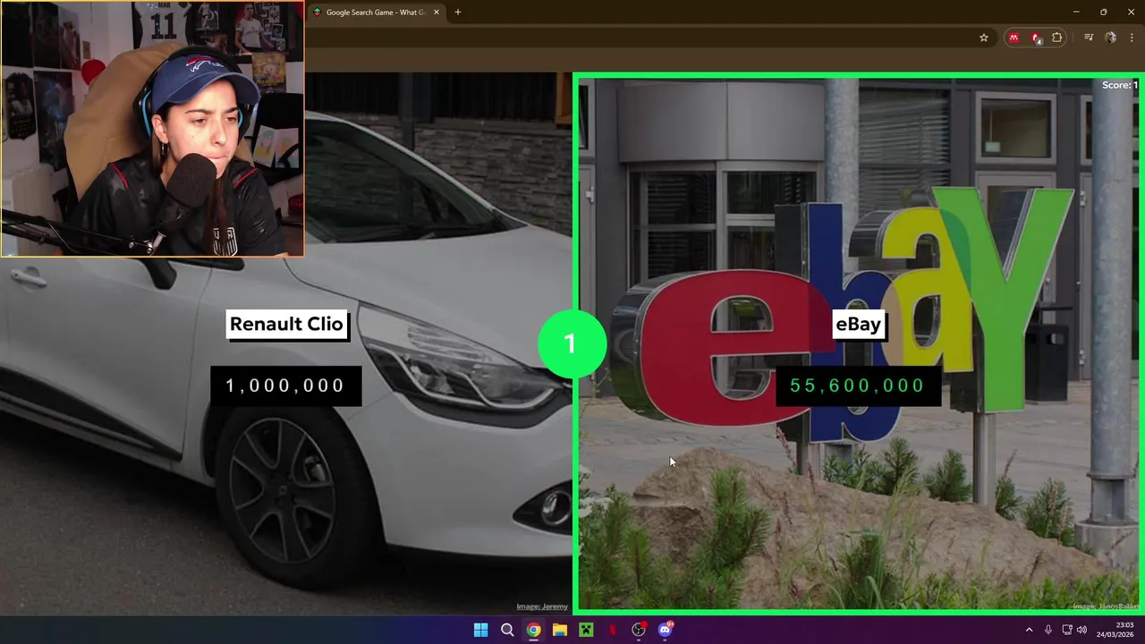Open network settings from the tray

pyautogui.click(x=1067, y=630)
